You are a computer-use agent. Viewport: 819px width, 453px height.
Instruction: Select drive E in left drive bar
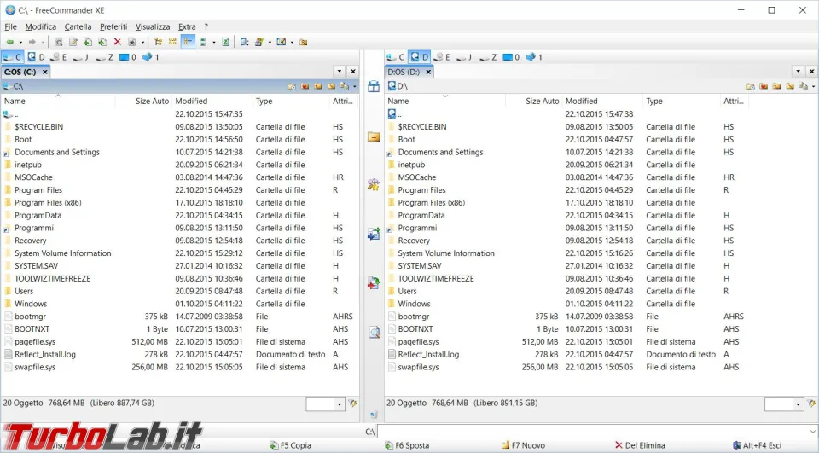point(58,57)
